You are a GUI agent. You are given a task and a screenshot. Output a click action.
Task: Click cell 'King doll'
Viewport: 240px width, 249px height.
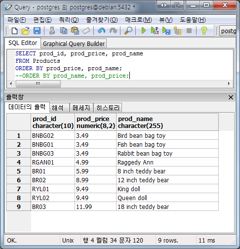tap(167, 189)
